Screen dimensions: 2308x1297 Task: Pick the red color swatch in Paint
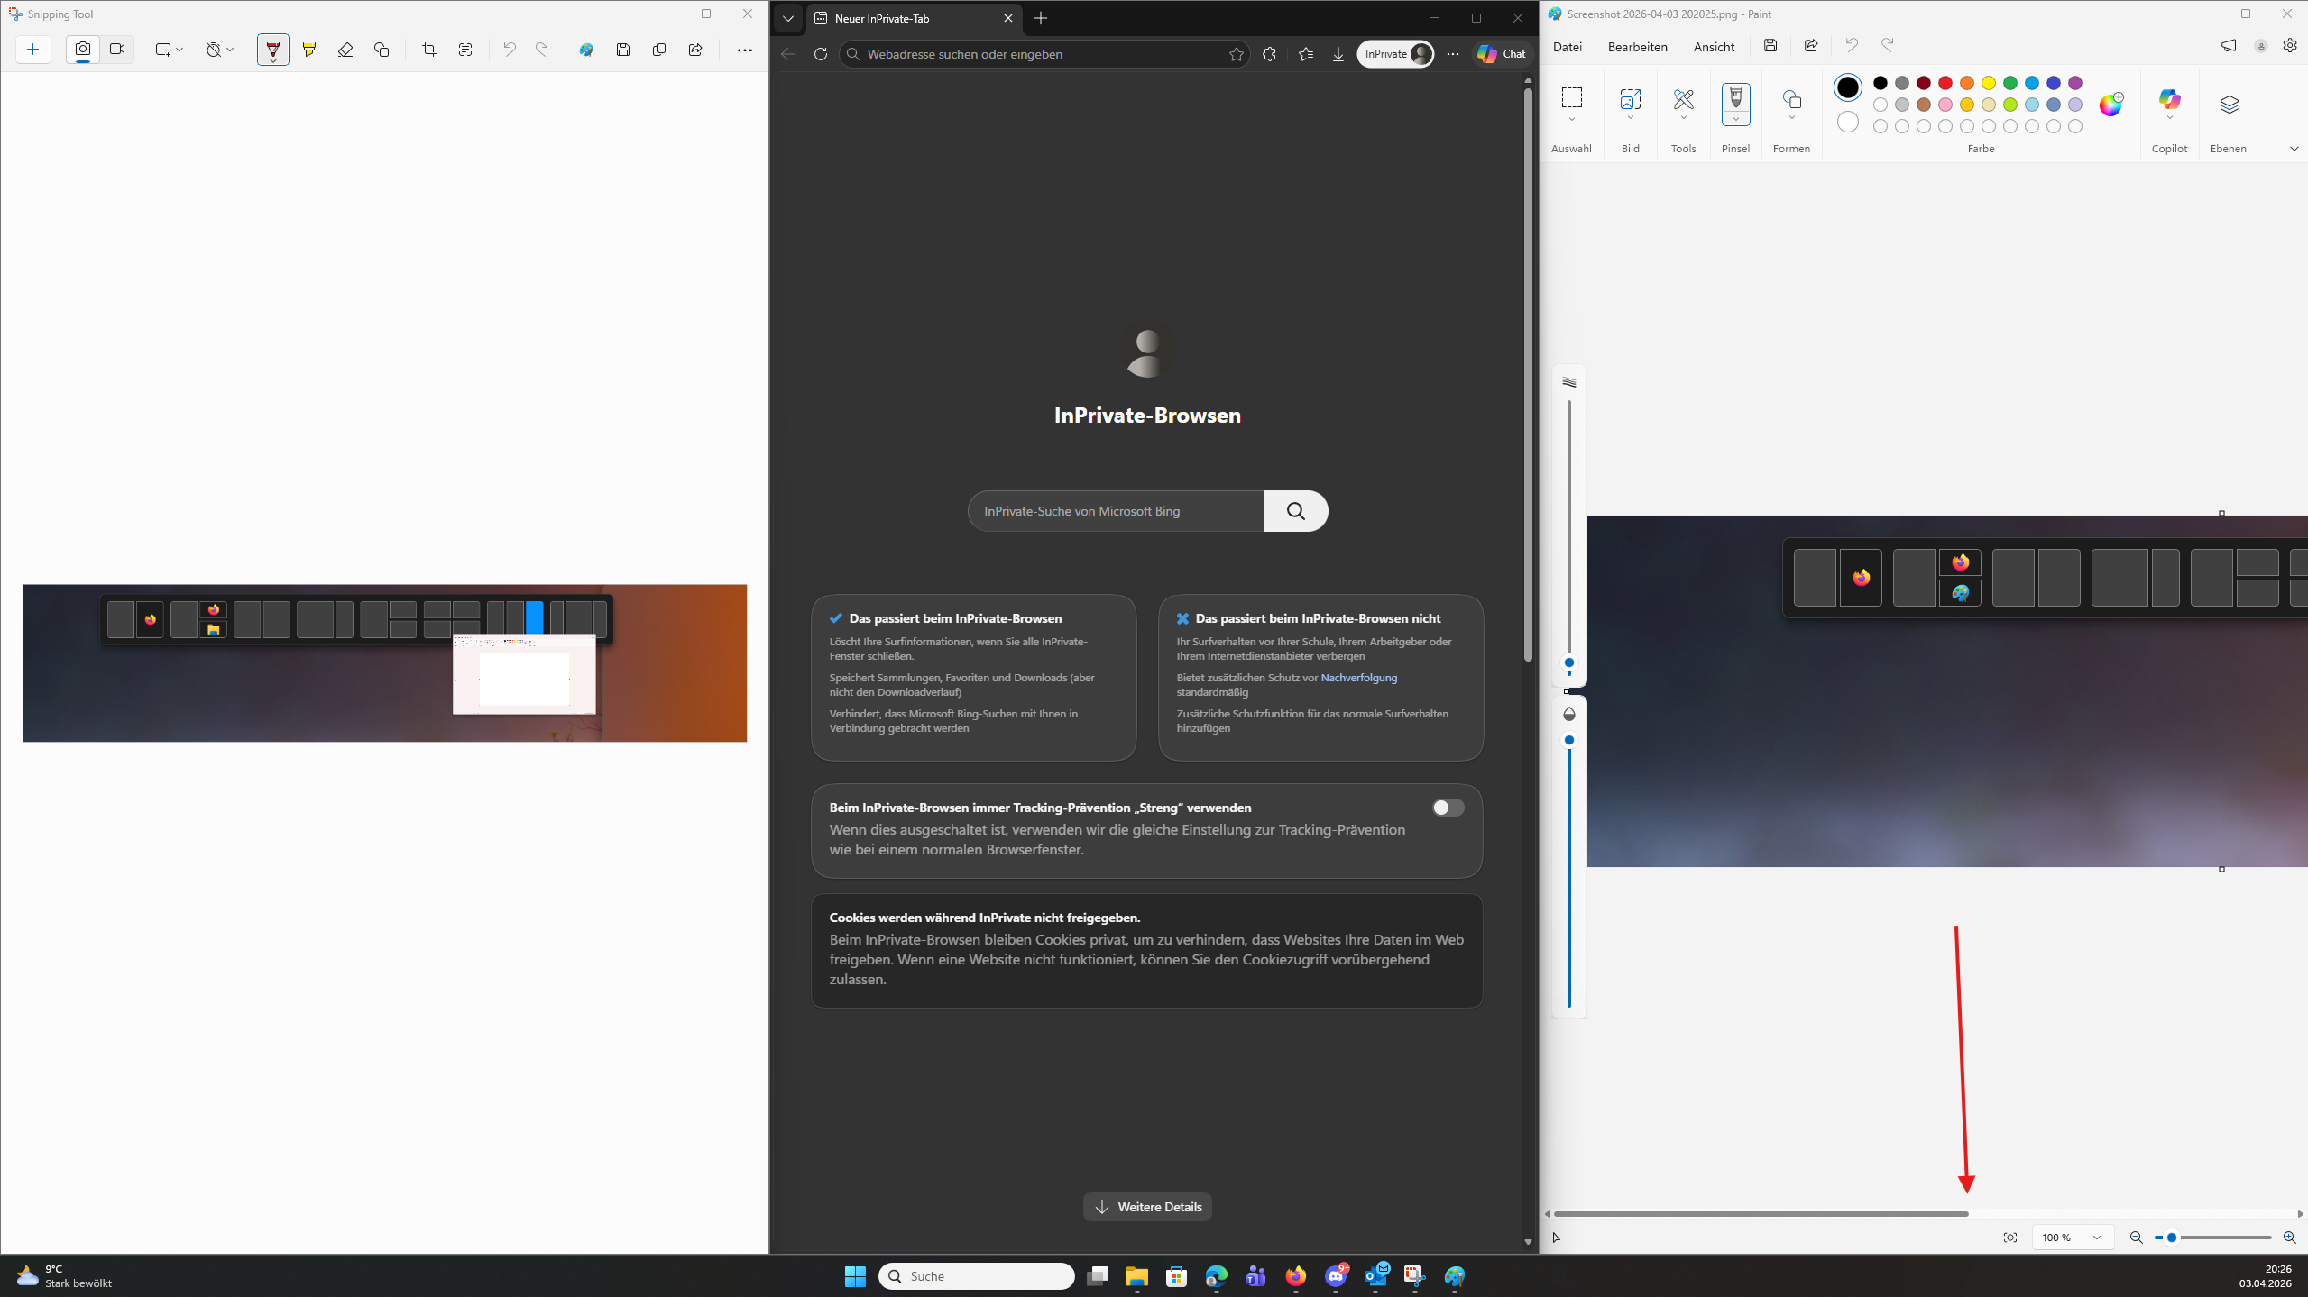[1945, 83]
